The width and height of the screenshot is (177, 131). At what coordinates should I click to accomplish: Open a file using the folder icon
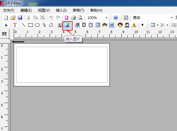click(x=13, y=18)
